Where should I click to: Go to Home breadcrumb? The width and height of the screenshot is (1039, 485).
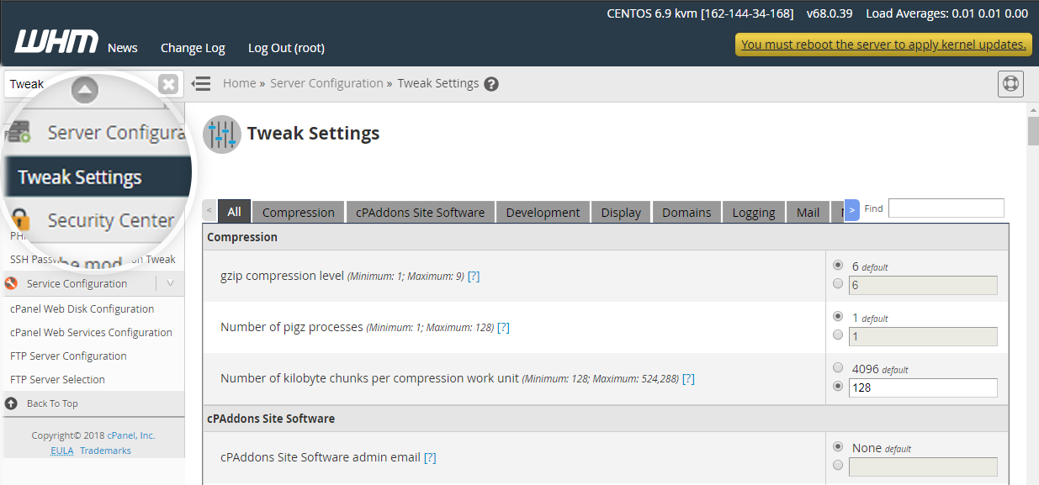239,83
